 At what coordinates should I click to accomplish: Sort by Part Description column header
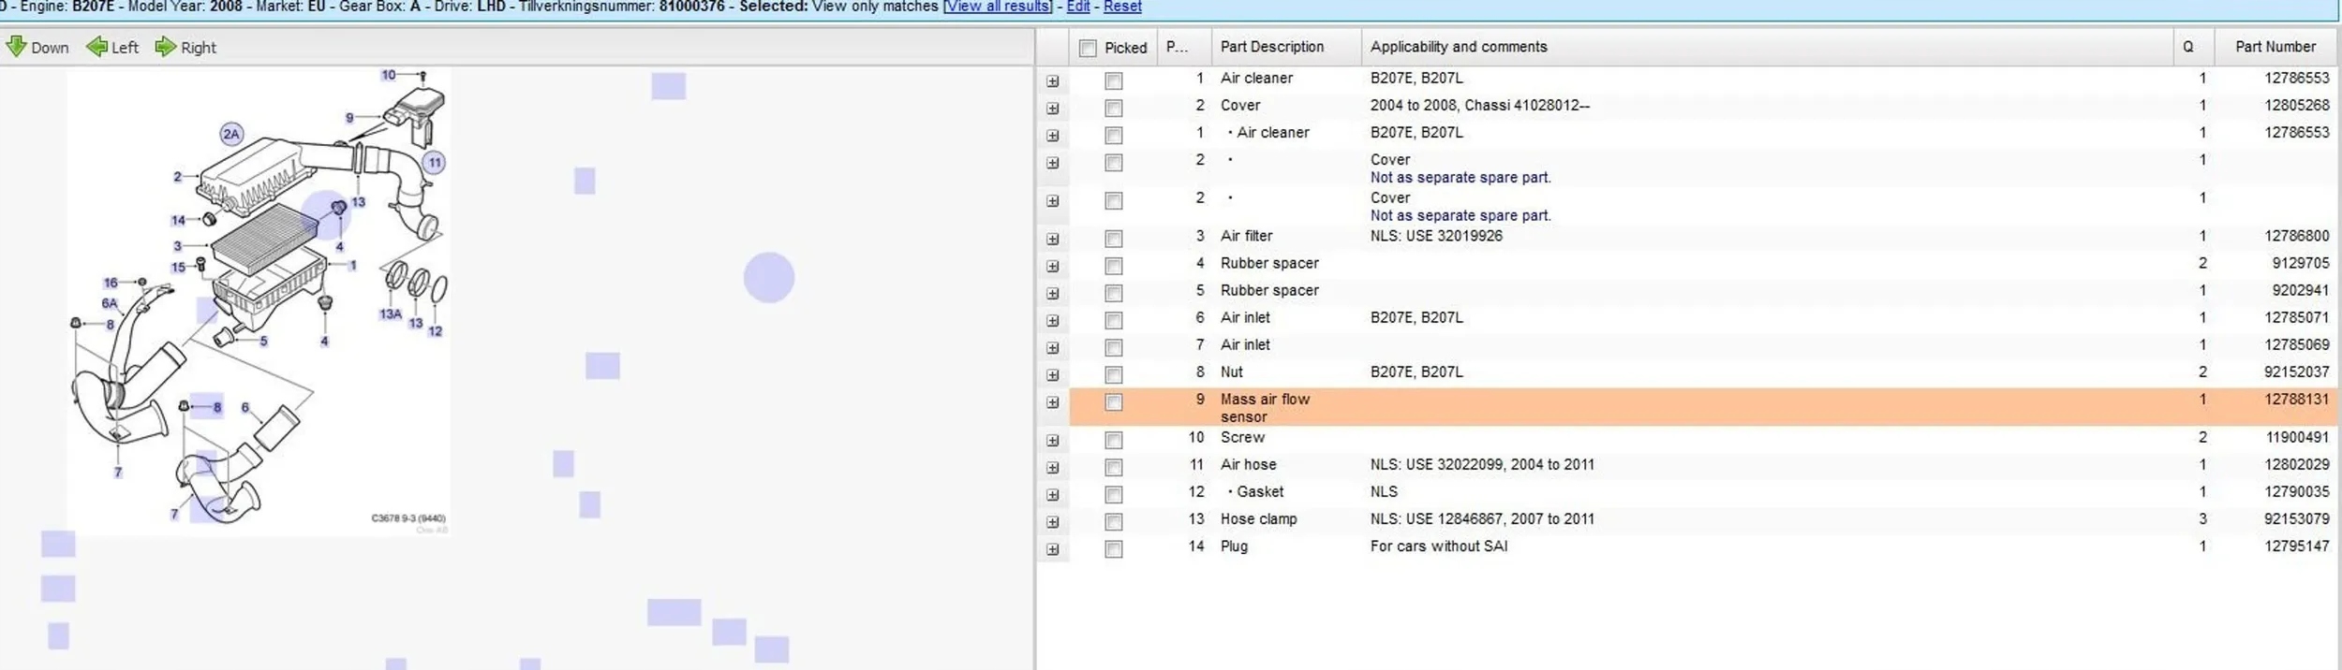[x=1271, y=47]
